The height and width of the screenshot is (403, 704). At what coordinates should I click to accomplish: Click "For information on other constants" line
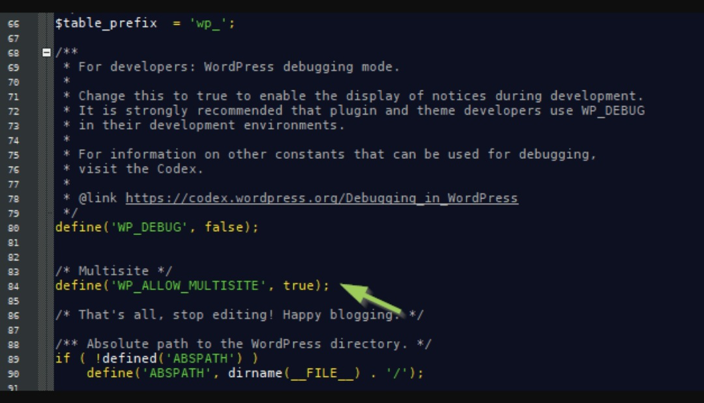329,154
